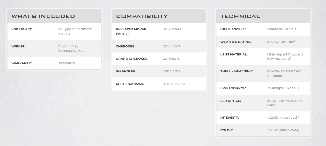Select the 3x Philips Luxeon-T value
This screenshot has height=146, width=326.
click(283, 88)
